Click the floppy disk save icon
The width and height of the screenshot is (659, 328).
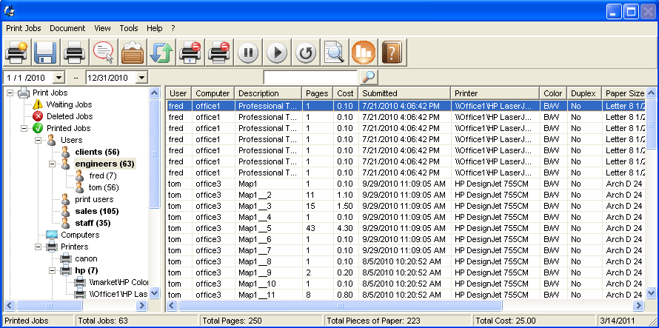(45, 52)
